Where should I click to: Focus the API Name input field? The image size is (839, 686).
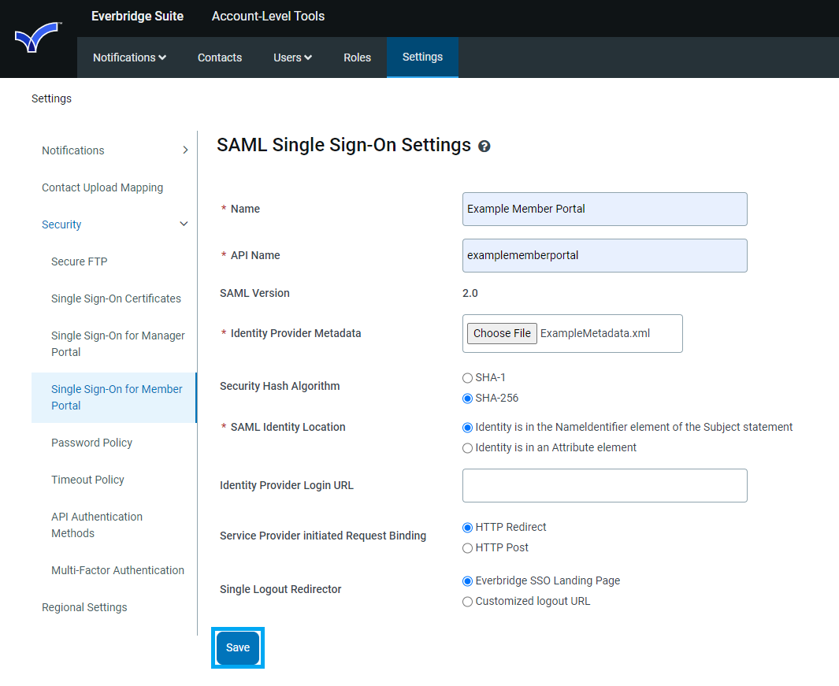[x=605, y=256]
